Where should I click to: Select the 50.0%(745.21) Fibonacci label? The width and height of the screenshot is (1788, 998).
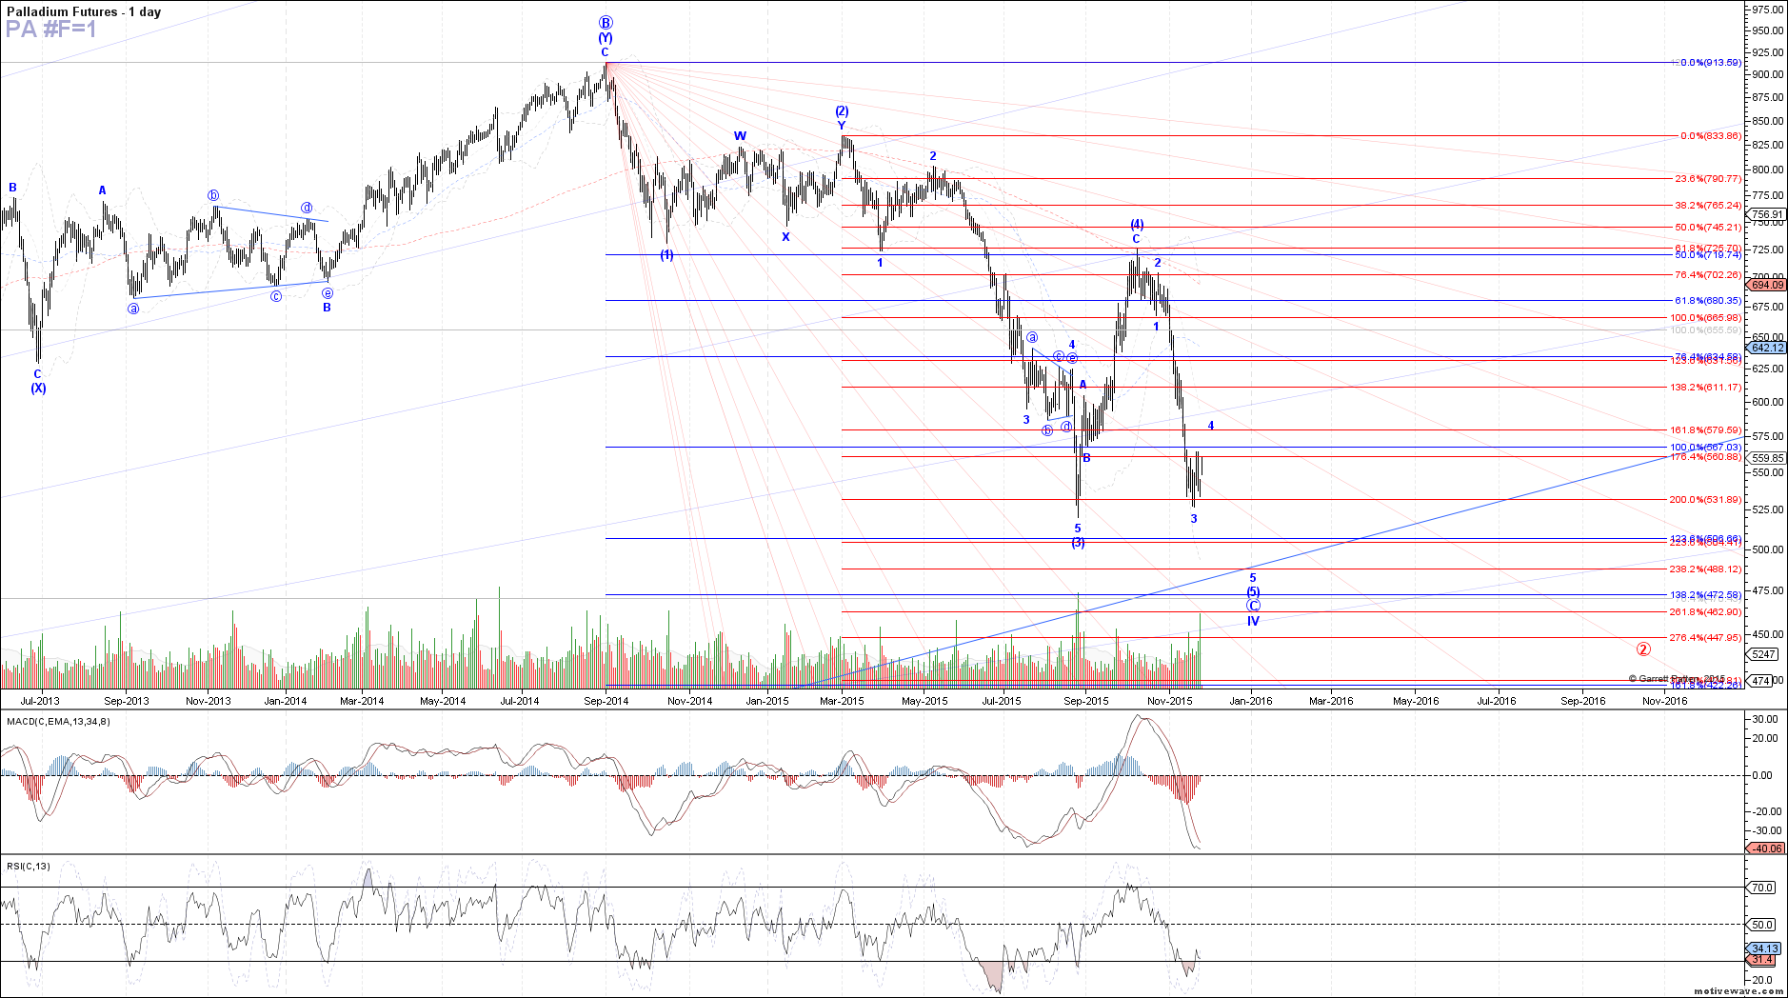1708,228
